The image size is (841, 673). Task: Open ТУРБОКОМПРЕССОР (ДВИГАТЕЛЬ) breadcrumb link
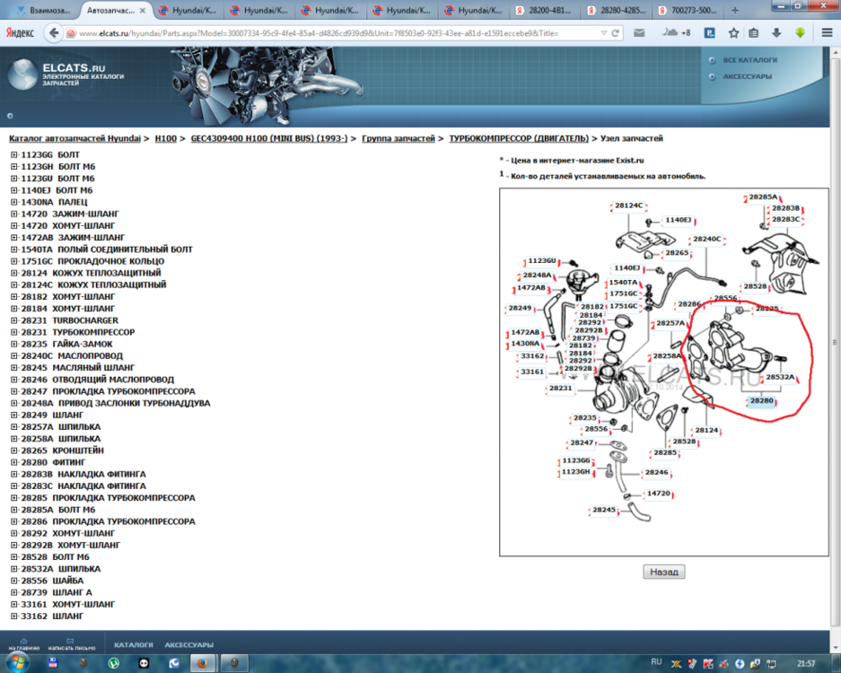point(519,138)
